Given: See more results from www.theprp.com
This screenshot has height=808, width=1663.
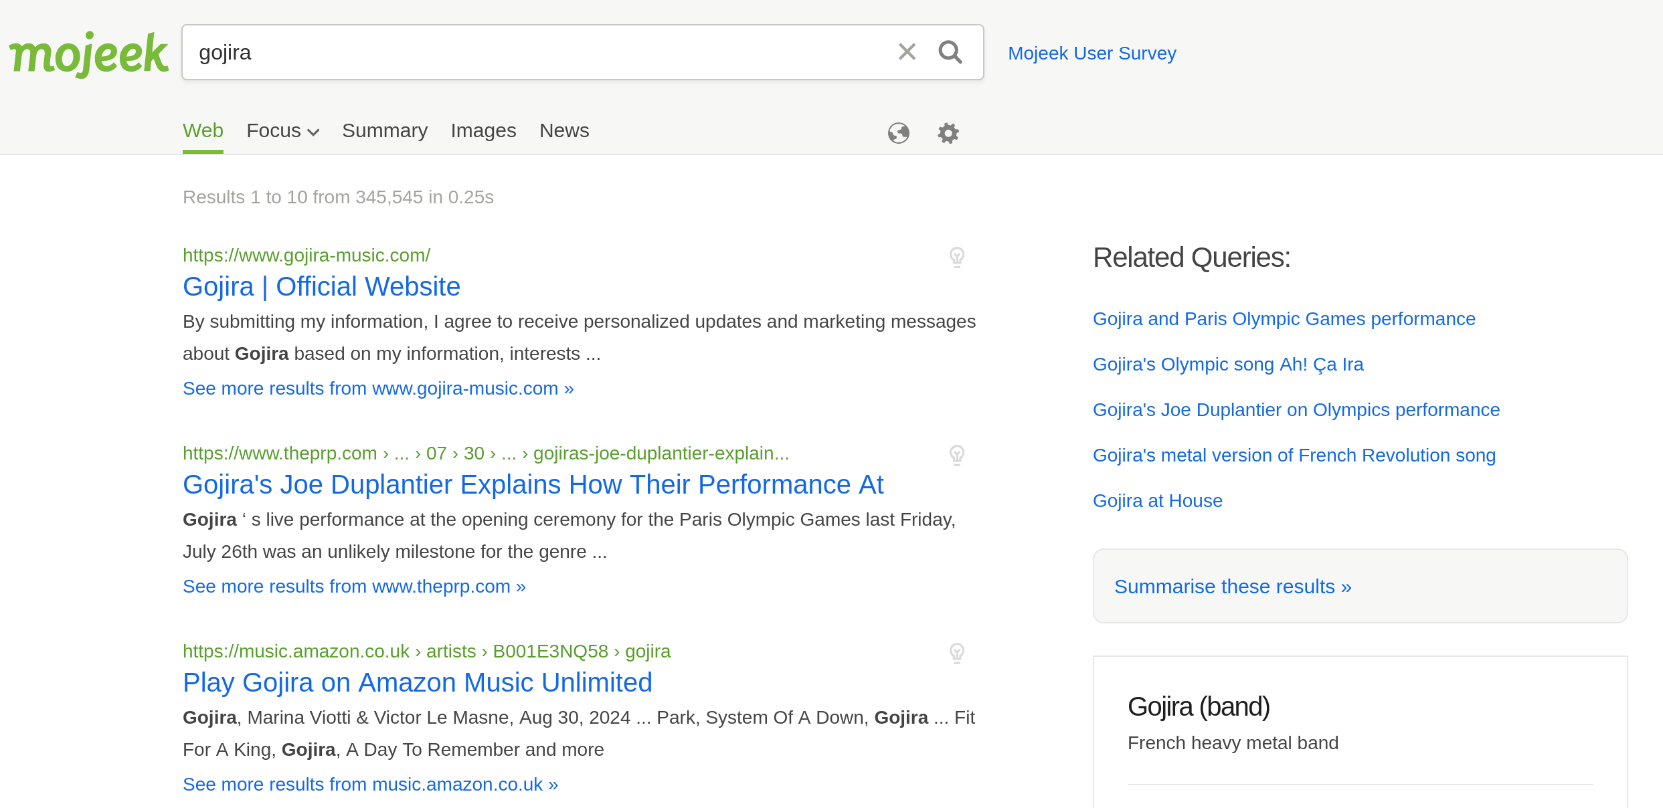Looking at the screenshot, I should click(x=354, y=587).
